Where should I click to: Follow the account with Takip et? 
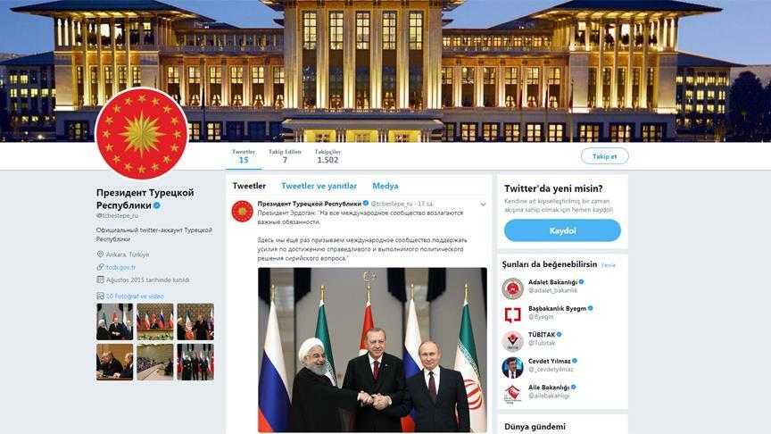pyautogui.click(x=604, y=156)
